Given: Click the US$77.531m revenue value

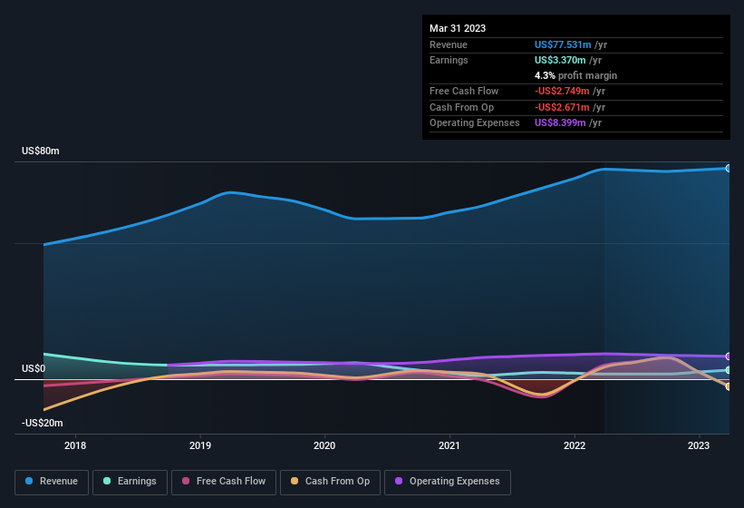Looking at the screenshot, I should coord(563,44).
